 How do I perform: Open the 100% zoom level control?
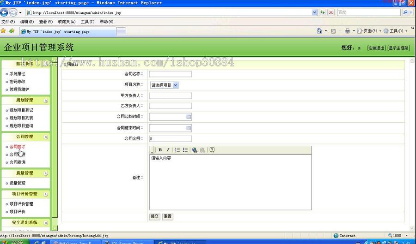click(x=398, y=236)
